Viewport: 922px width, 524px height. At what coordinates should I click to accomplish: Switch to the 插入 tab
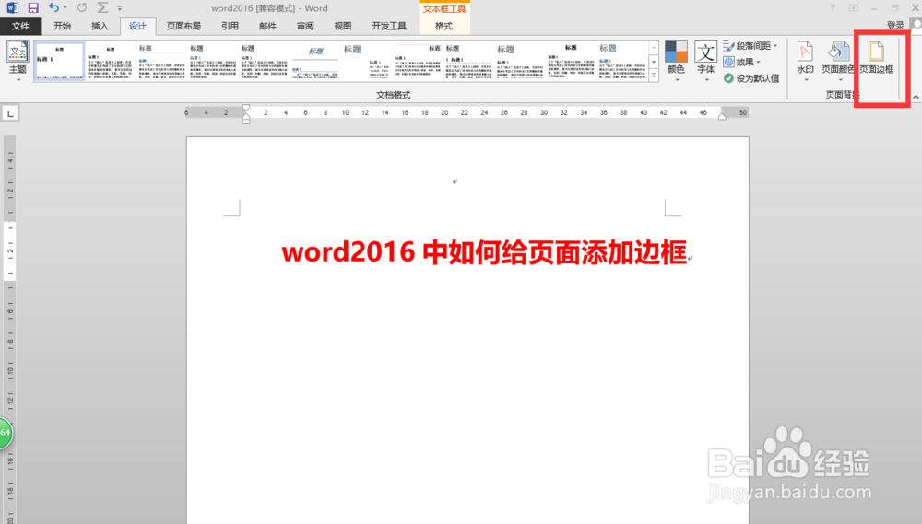tap(100, 26)
